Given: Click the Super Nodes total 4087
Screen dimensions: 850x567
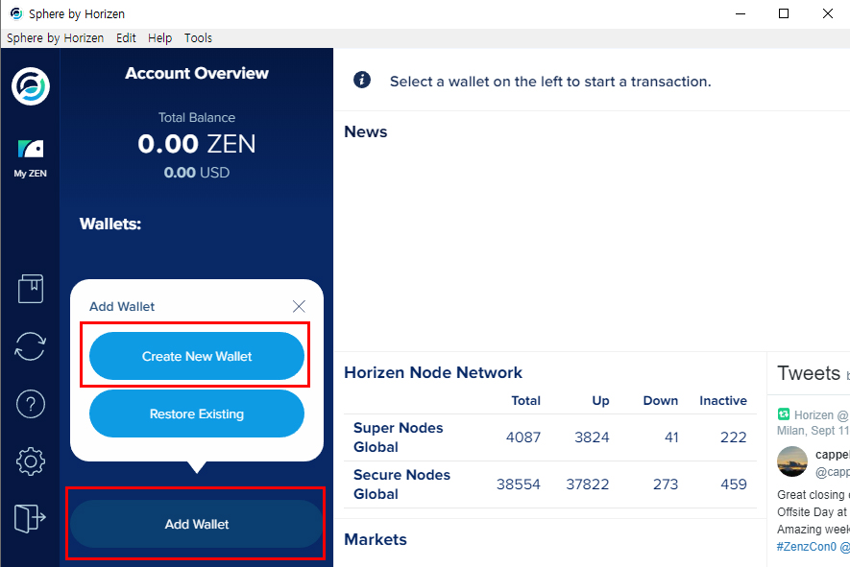Looking at the screenshot, I should click(x=523, y=437).
